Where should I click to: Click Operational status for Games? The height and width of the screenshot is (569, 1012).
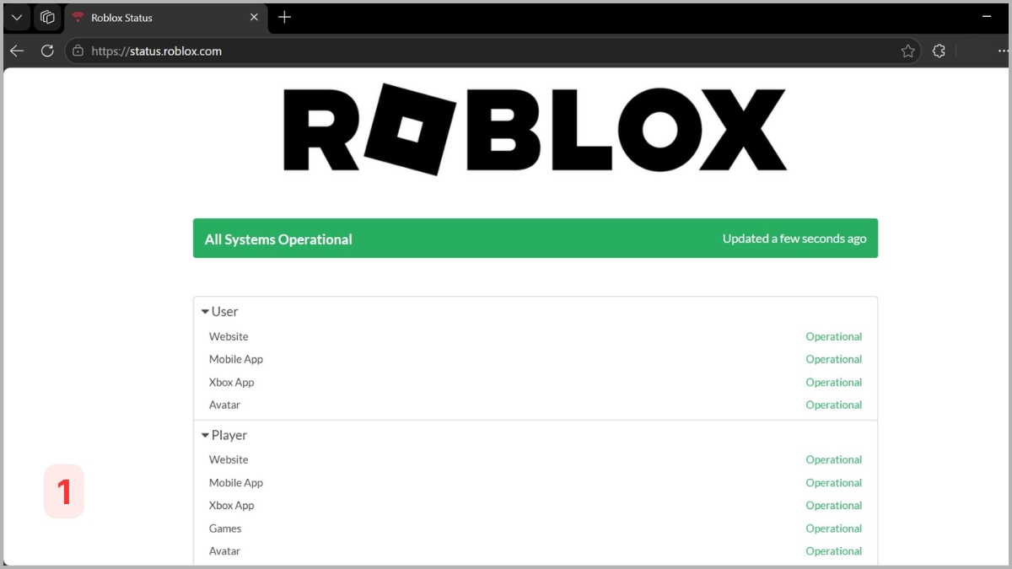(833, 529)
